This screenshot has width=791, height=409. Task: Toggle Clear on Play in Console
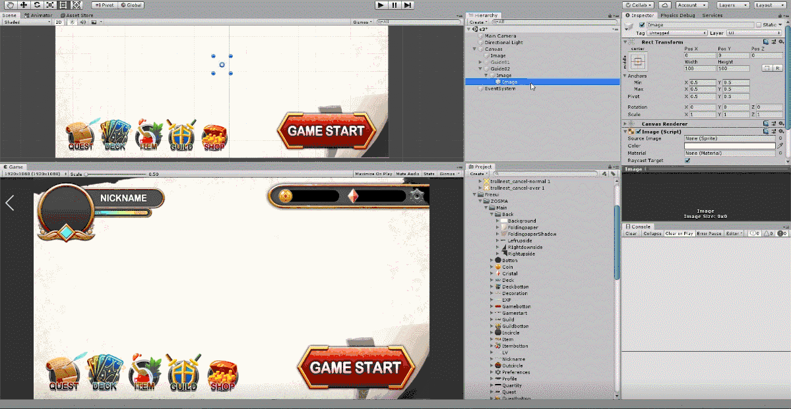pos(679,234)
